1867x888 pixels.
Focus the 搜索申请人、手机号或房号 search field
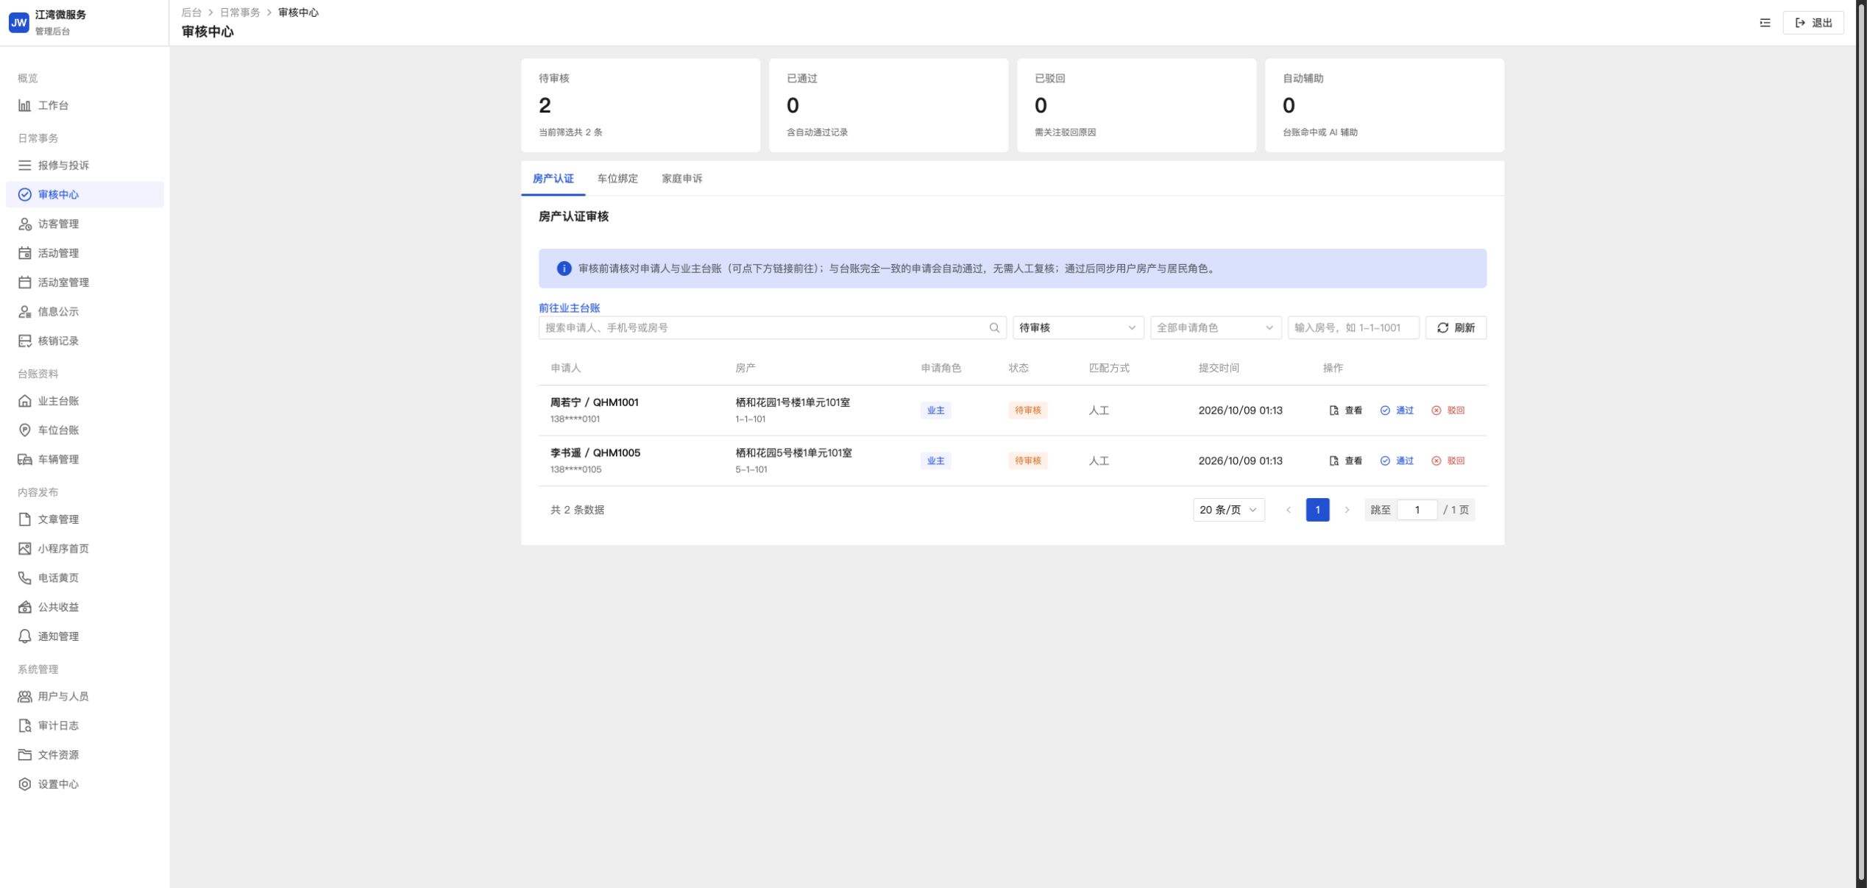coord(773,328)
